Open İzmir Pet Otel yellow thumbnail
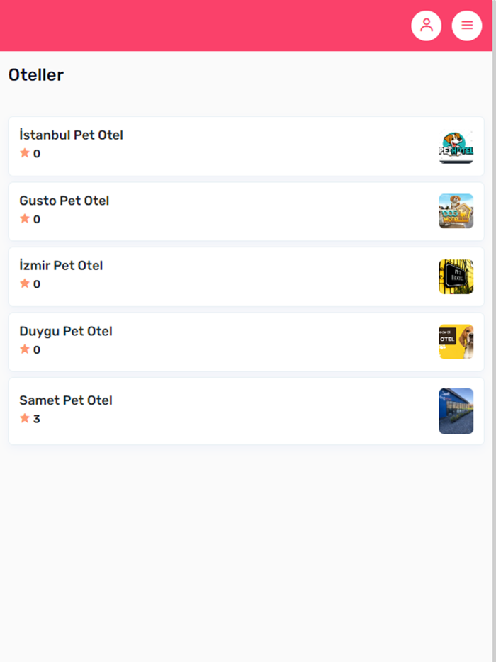 456,276
